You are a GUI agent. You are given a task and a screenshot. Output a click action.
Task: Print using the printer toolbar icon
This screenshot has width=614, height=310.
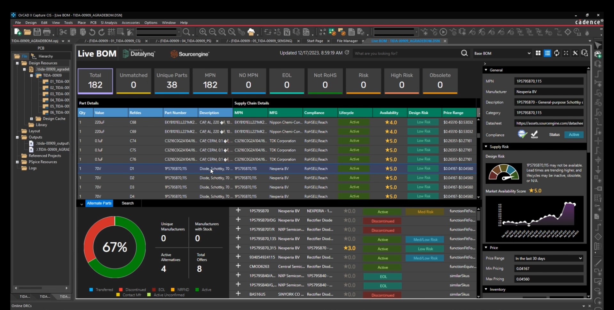coord(47,32)
